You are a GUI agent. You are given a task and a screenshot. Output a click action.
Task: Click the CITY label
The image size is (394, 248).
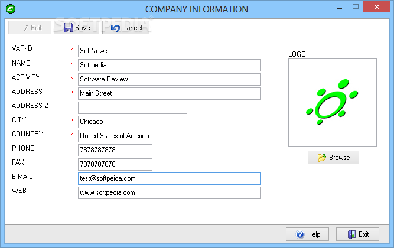pos(19,120)
